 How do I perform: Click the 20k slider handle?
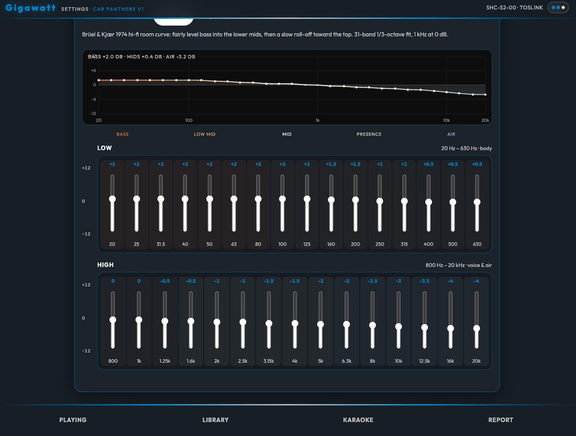[x=477, y=328]
